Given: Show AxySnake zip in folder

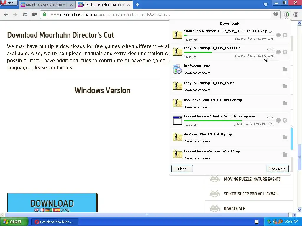Looking at the screenshot, I should click(x=285, y=103).
